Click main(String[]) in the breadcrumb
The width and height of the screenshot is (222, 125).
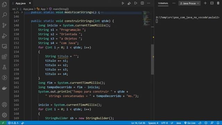(61, 9)
